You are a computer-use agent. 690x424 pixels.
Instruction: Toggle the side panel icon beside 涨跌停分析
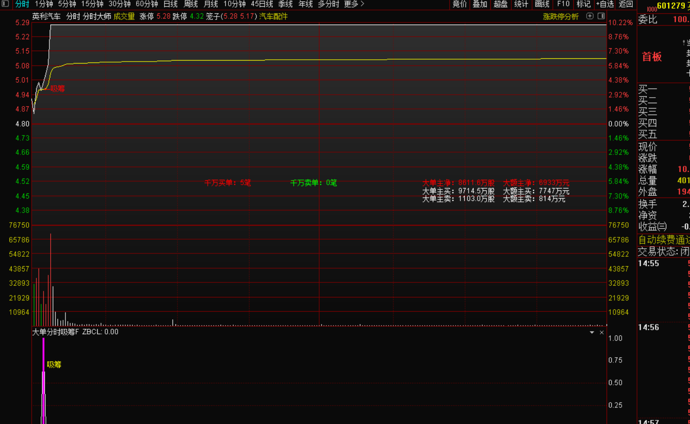[x=601, y=16]
